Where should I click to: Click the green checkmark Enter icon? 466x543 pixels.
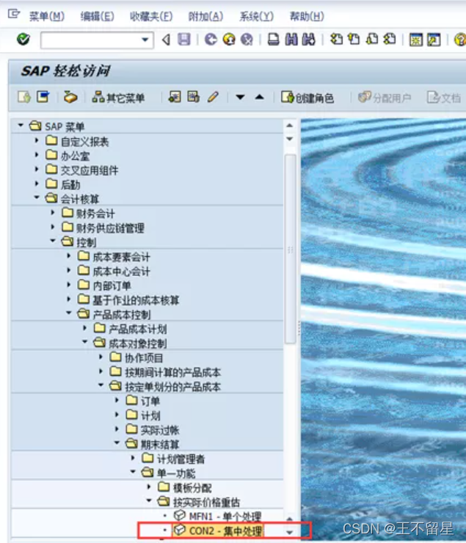(x=23, y=40)
